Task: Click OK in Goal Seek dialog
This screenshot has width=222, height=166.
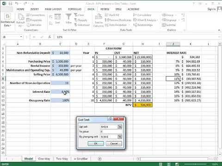Action: tap(96, 143)
